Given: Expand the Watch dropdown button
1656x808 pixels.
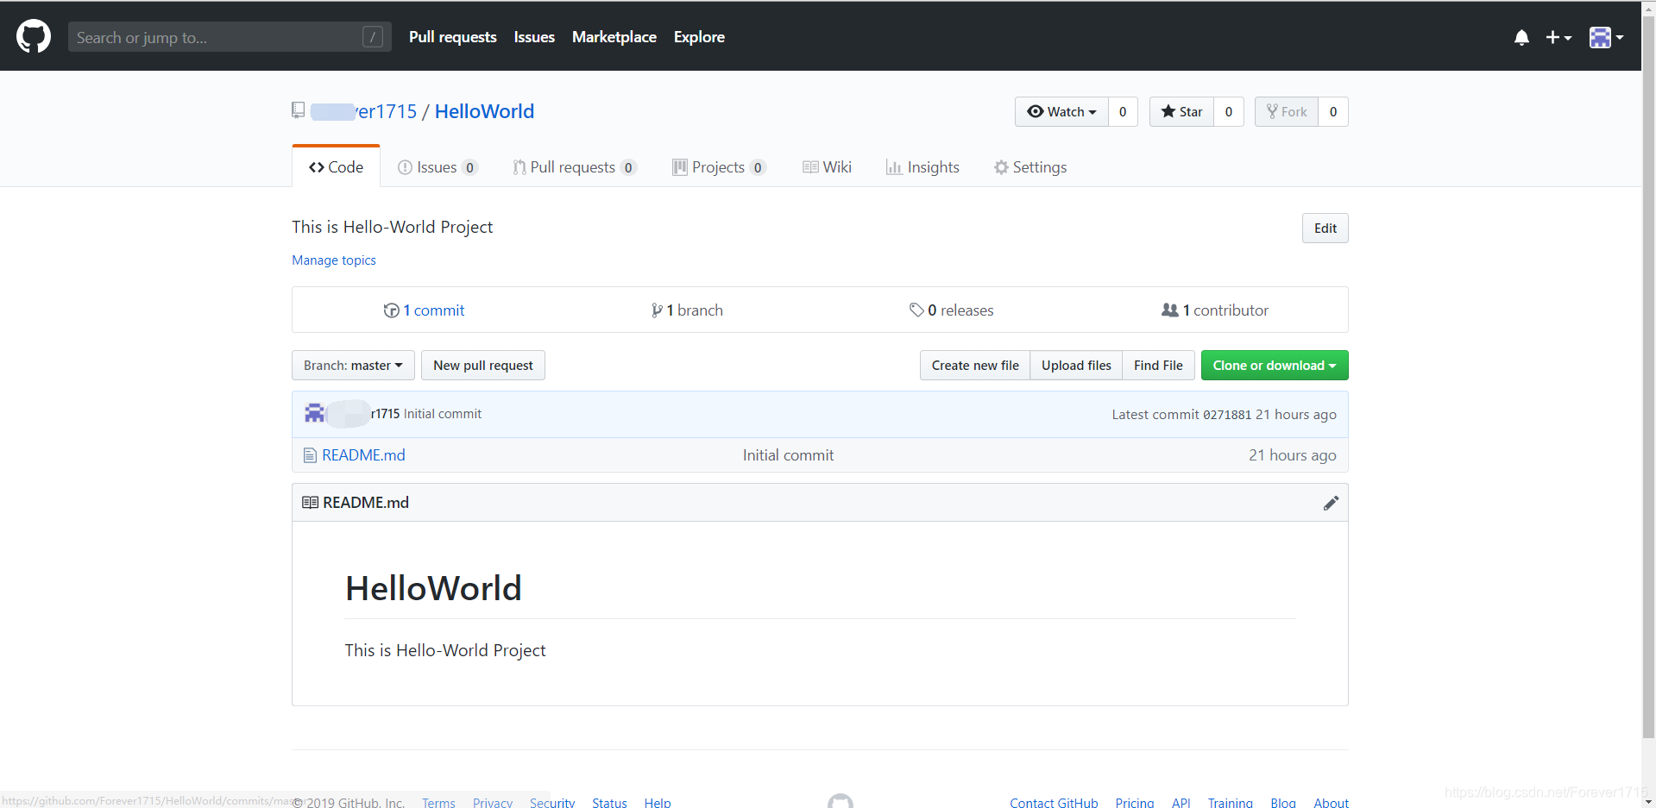Looking at the screenshot, I should click(1061, 112).
